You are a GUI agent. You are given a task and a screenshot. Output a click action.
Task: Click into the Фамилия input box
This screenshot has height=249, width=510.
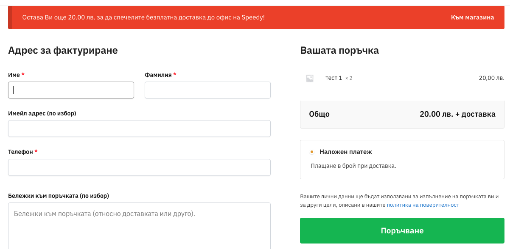tap(207, 90)
